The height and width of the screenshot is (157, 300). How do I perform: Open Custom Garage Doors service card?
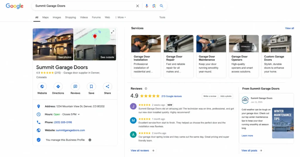pyautogui.click(x=277, y=56)
